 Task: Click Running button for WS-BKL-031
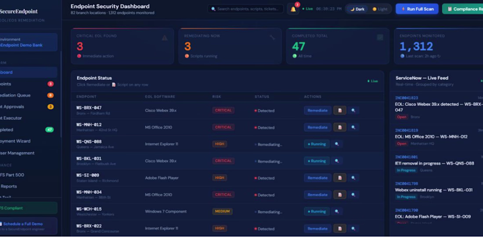click(x=317, y=161)
